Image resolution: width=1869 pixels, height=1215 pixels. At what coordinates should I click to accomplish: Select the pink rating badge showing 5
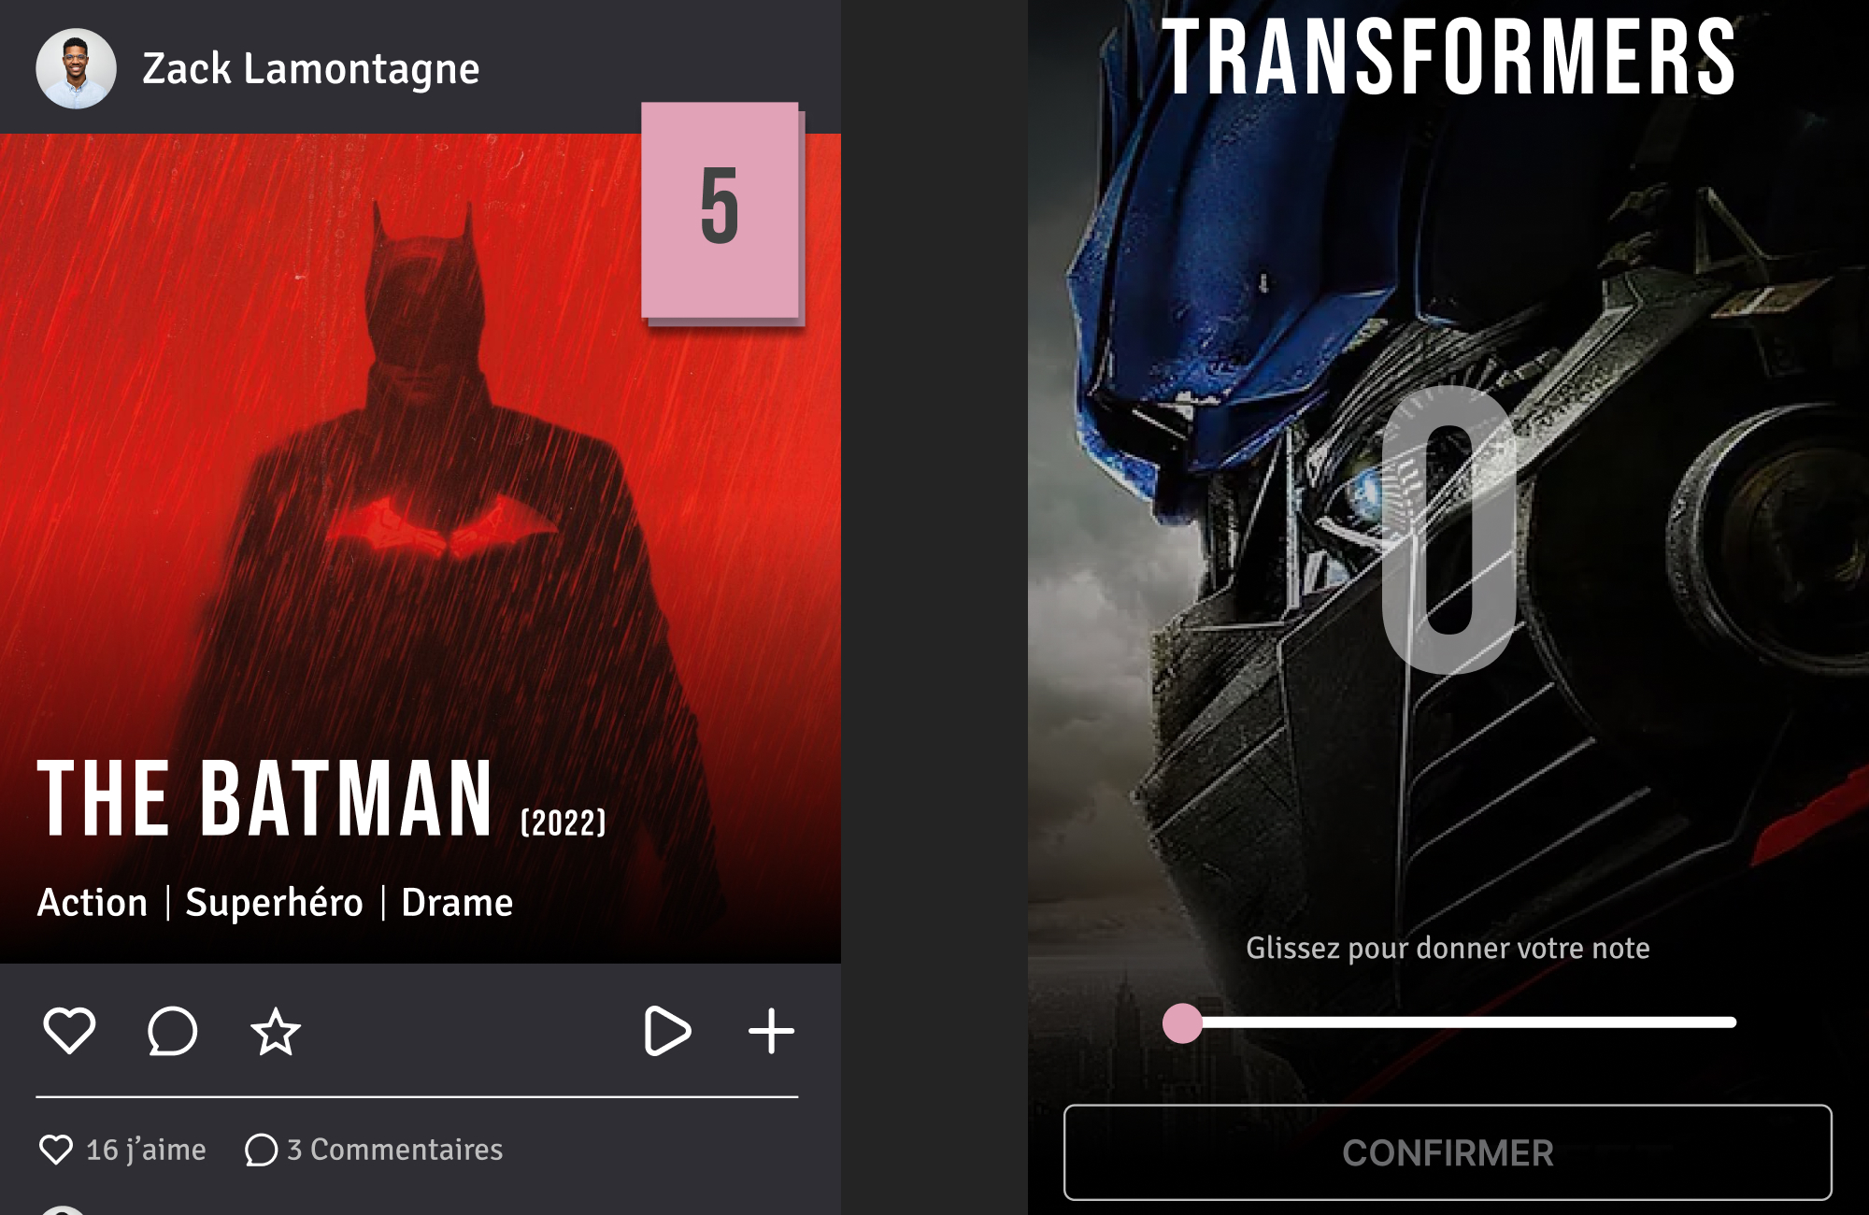(720, 210)
